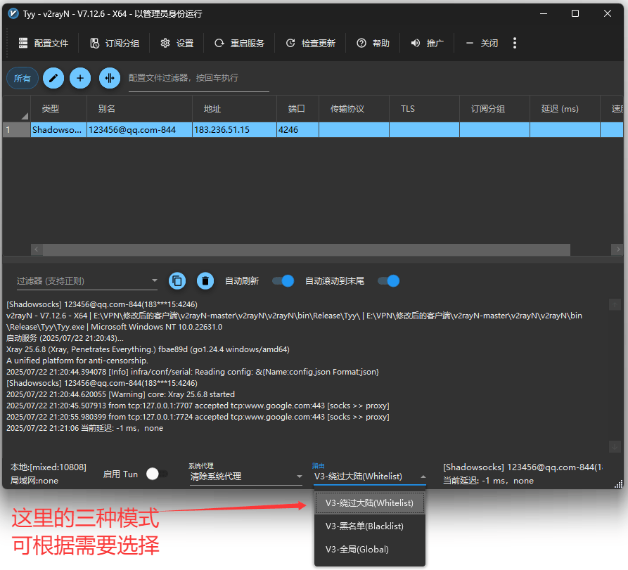Click the 本地:[mixed:10808] status text
The image size is (628, 570).
click(x=48, y=467)
